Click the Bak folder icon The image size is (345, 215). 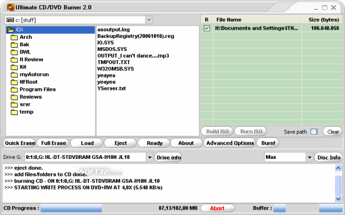15,45
